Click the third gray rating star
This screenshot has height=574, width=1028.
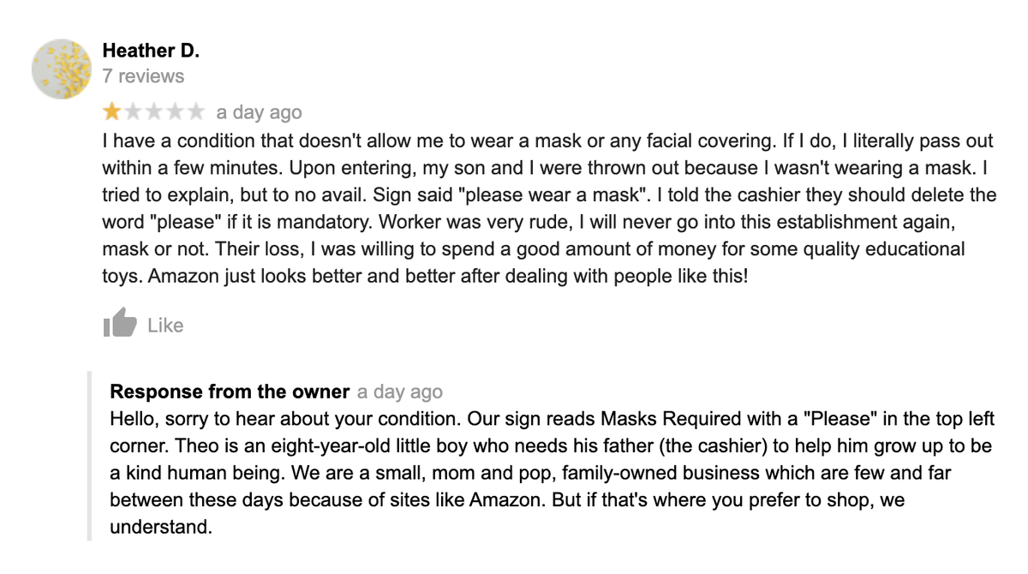point(154,112)
